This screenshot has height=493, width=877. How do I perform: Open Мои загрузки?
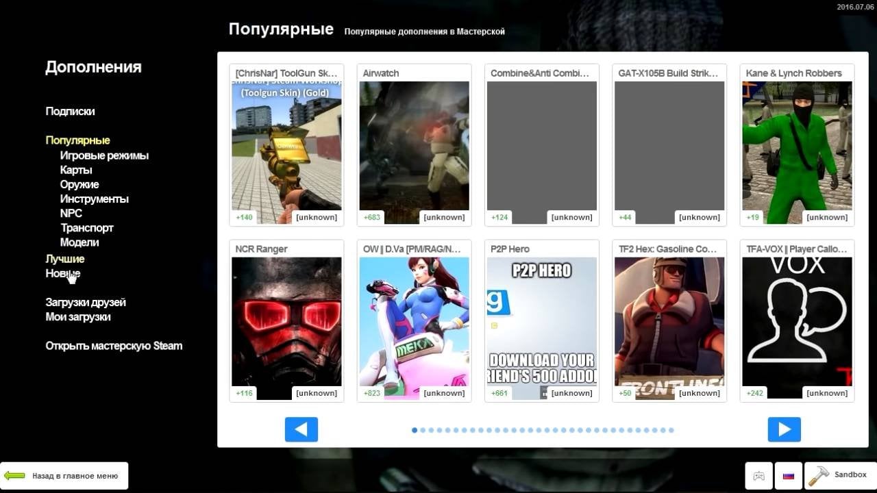click(78, 317)
